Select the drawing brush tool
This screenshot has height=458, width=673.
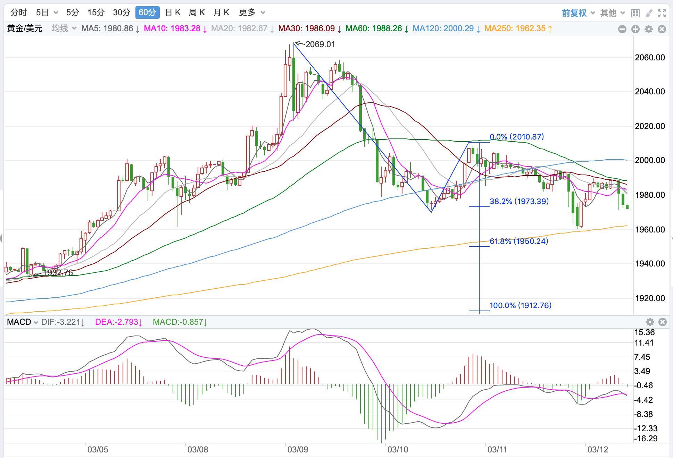648,13
